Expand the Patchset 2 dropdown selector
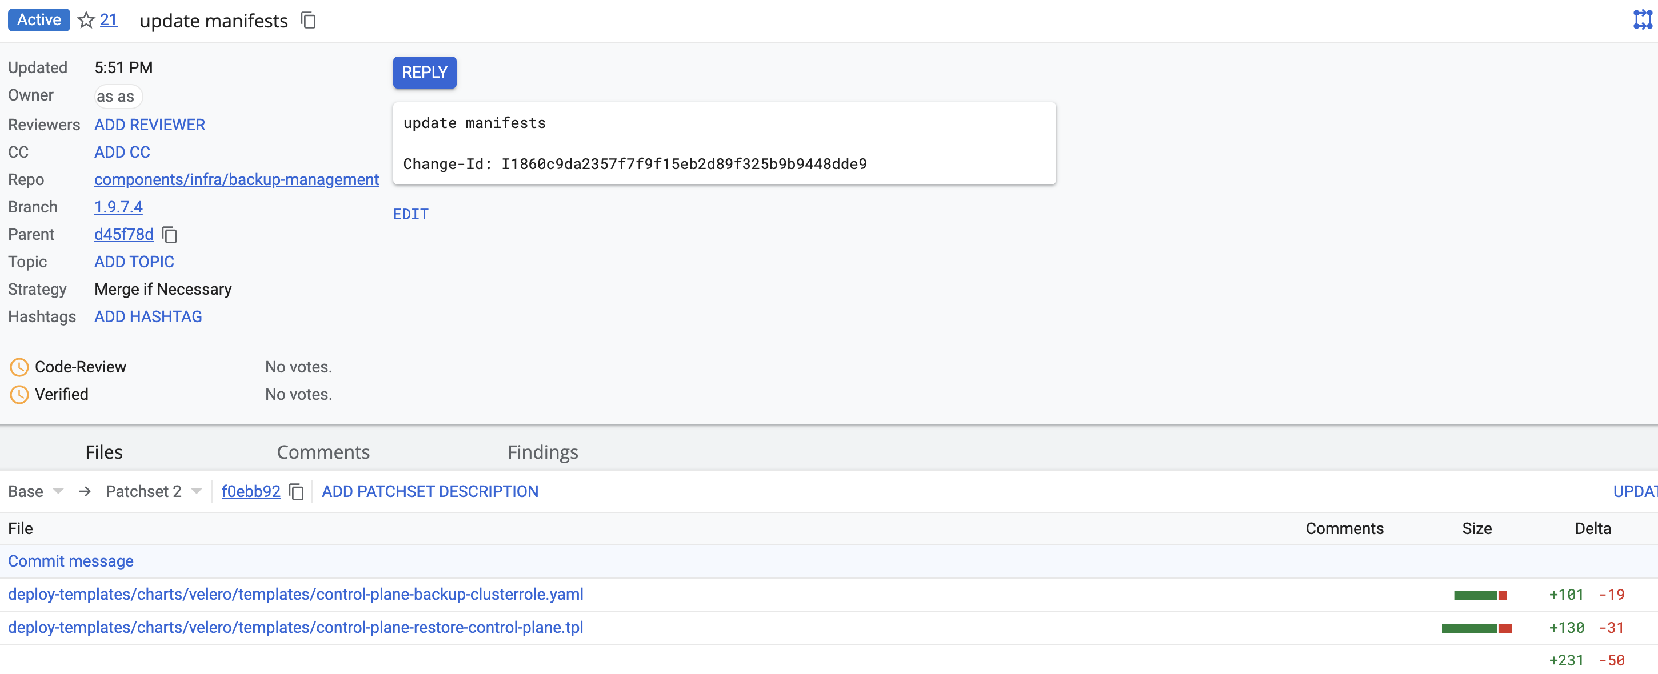Image resolution: width=1658 pixels, height=674 pixels. [x=197, y=491]
